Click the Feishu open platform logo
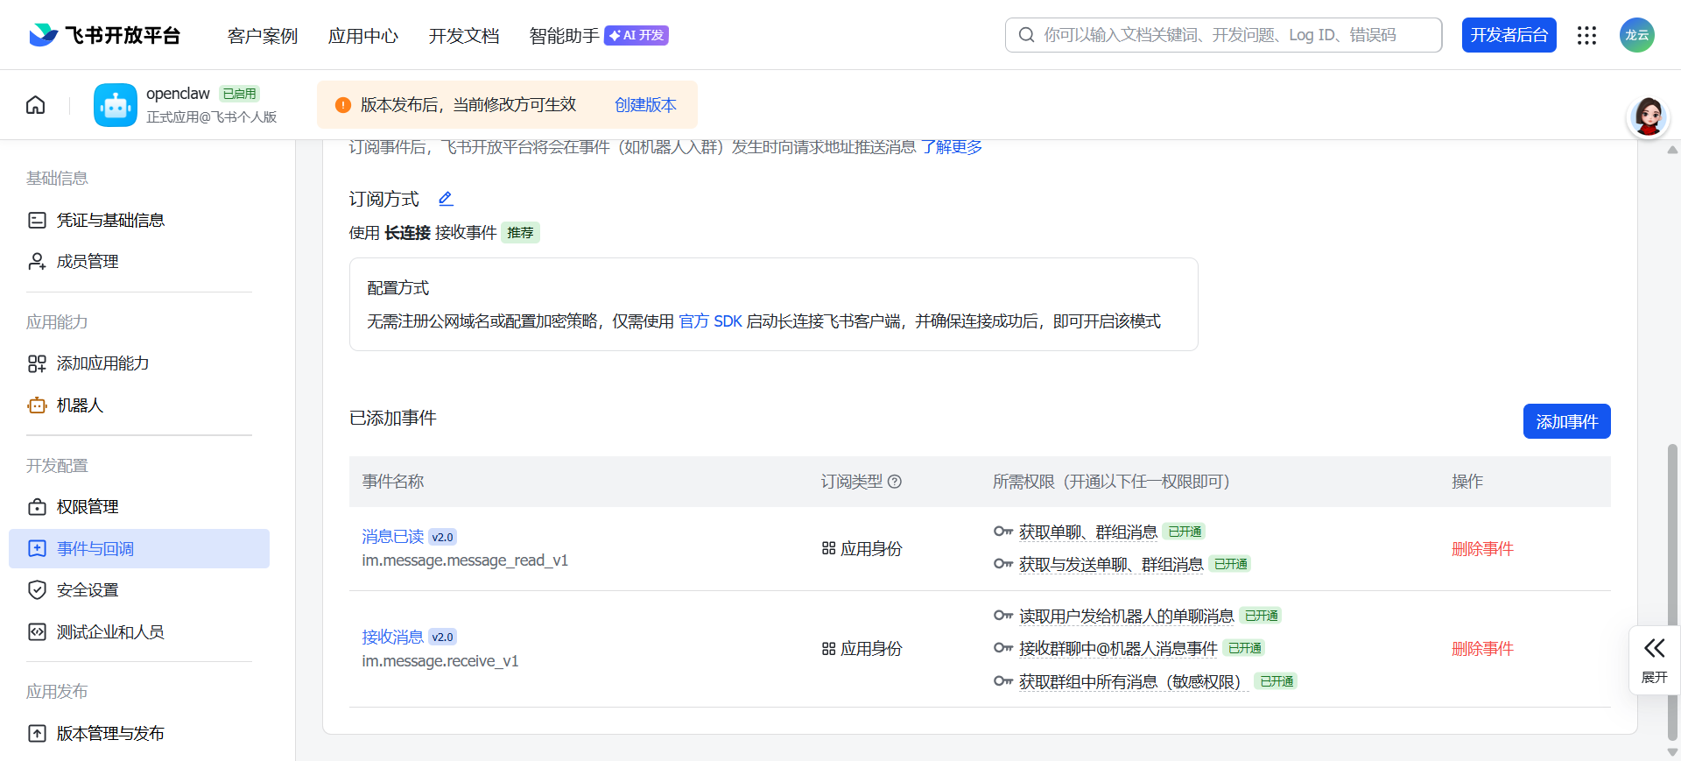Viewport: 1681px width, 761px height. pyautogui.click(x=105, y=35)
